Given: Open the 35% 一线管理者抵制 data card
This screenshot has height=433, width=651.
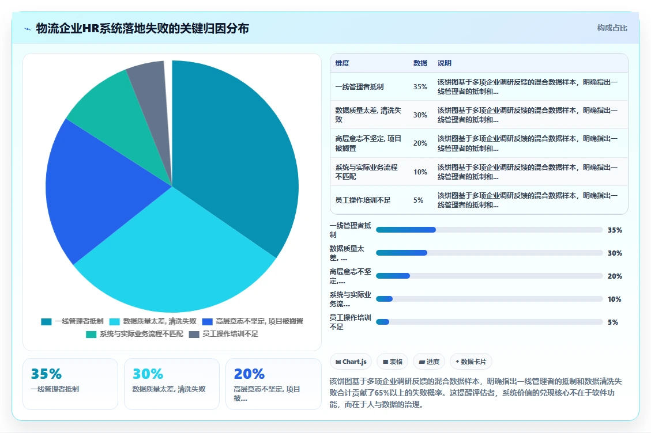Looking at the screenshot, I should [70, 384].
